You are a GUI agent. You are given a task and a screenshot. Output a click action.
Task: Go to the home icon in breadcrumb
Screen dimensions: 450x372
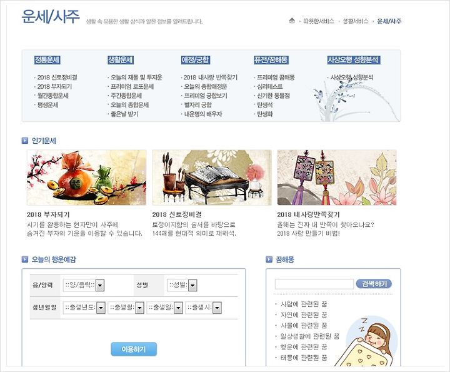click(292, 21)
